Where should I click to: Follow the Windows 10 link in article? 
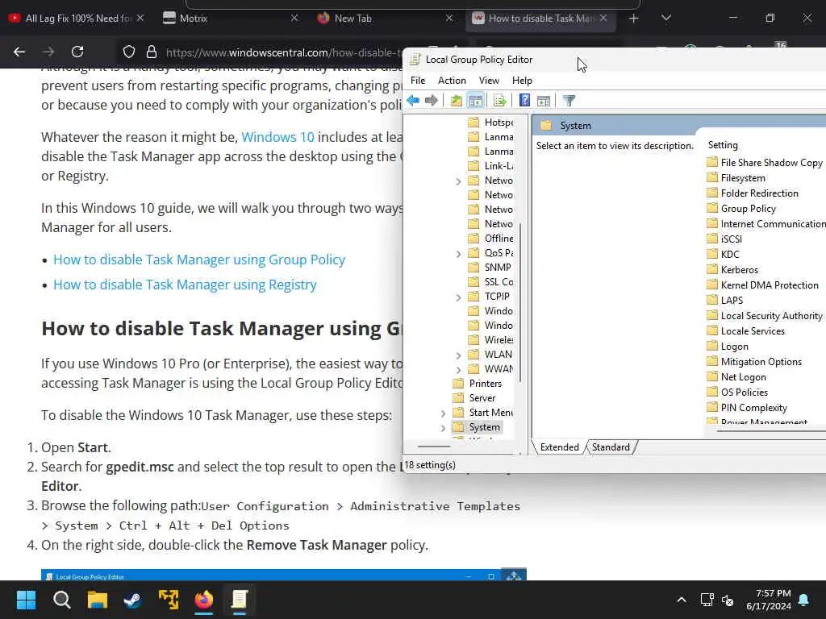pyautogui.click(x=277, y=137)
